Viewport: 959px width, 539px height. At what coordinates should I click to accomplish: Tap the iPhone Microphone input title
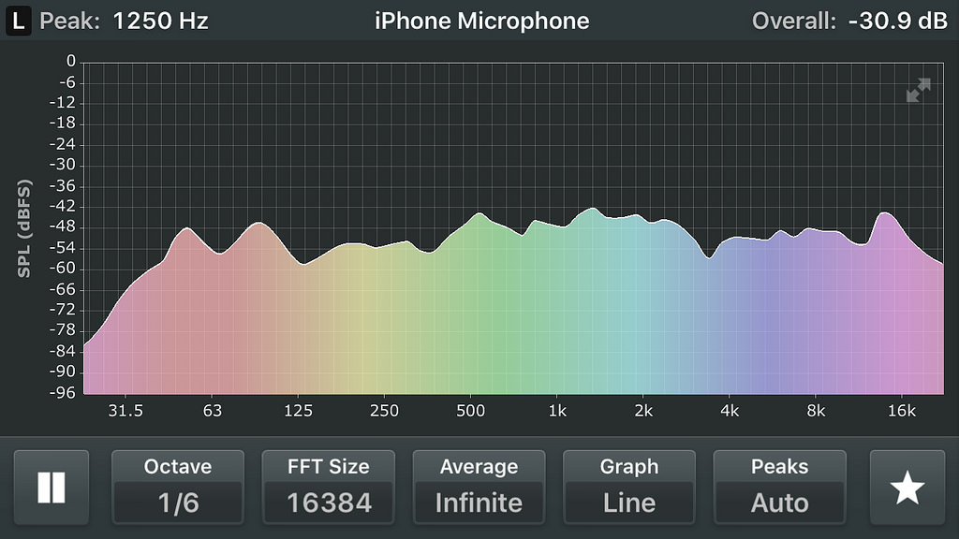point(481,21)
